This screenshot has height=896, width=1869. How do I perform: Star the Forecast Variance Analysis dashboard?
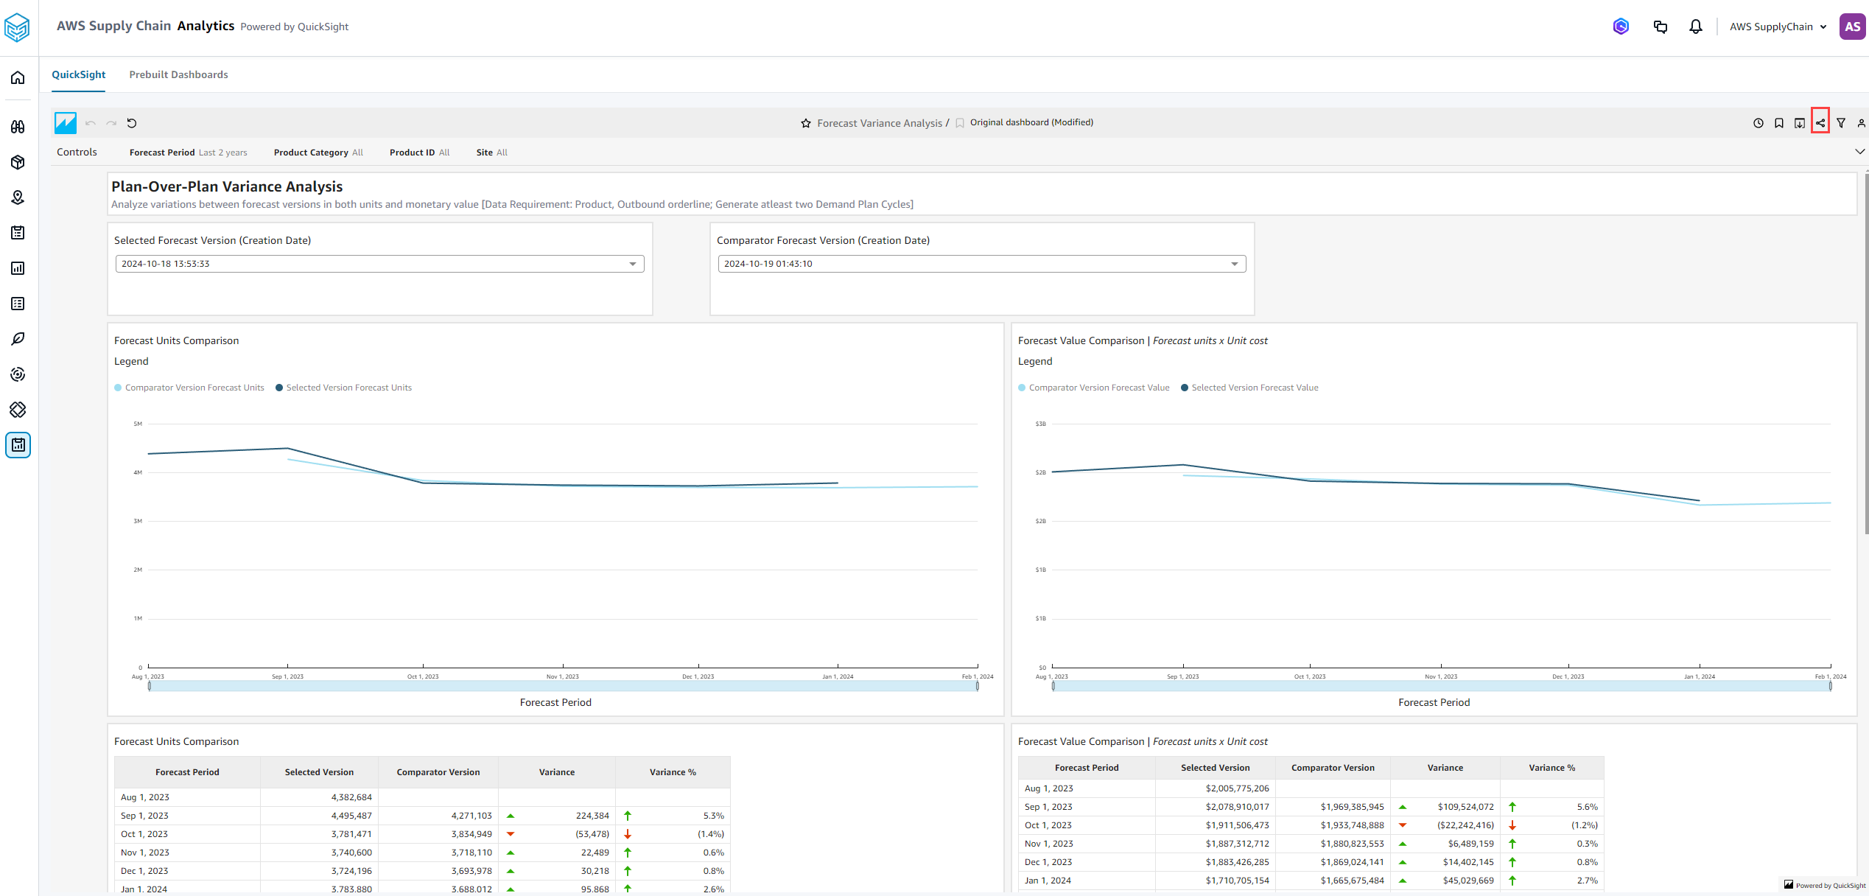coord(806,123)
